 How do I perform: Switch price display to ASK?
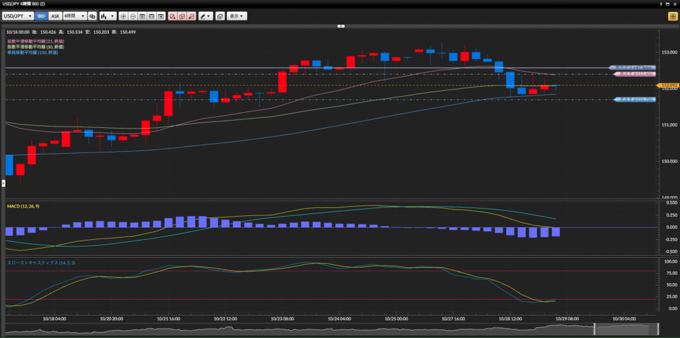tap(56, 15)
